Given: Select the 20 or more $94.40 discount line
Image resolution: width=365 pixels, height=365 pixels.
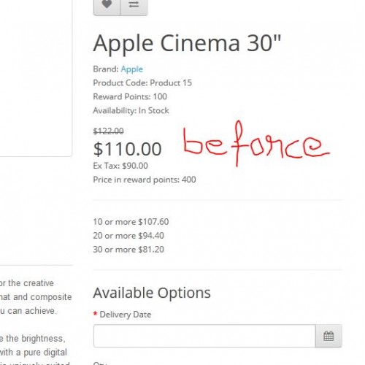Looking at the screenshot, I should [x=128, y=236].
